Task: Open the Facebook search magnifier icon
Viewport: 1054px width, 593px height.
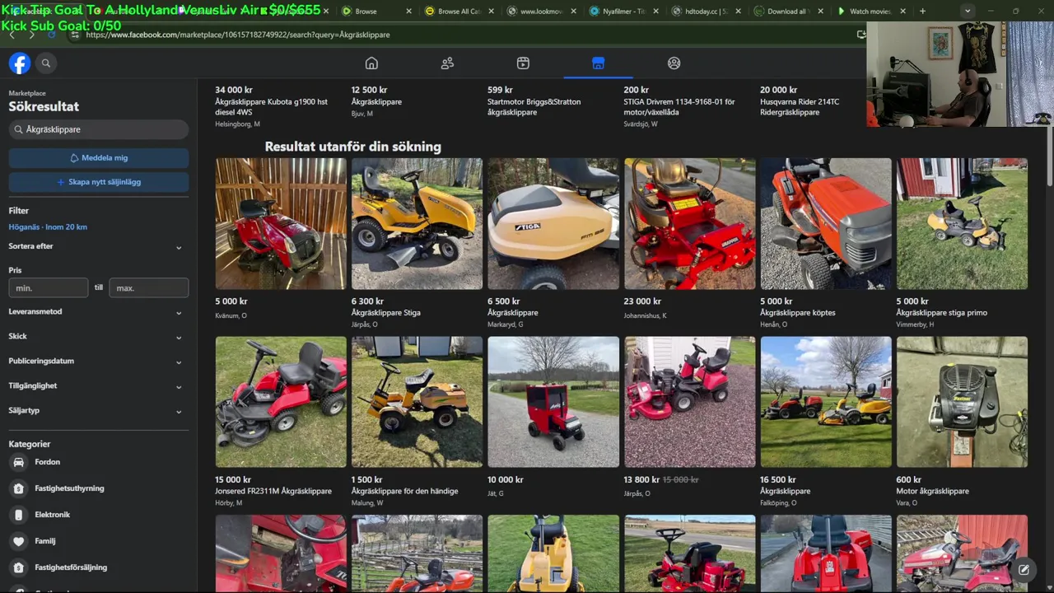Action: tap(46, 63)
